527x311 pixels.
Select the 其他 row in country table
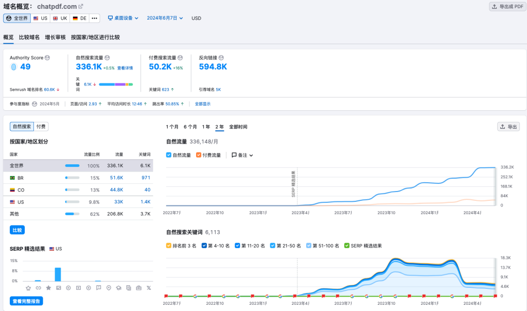[78, 214]
